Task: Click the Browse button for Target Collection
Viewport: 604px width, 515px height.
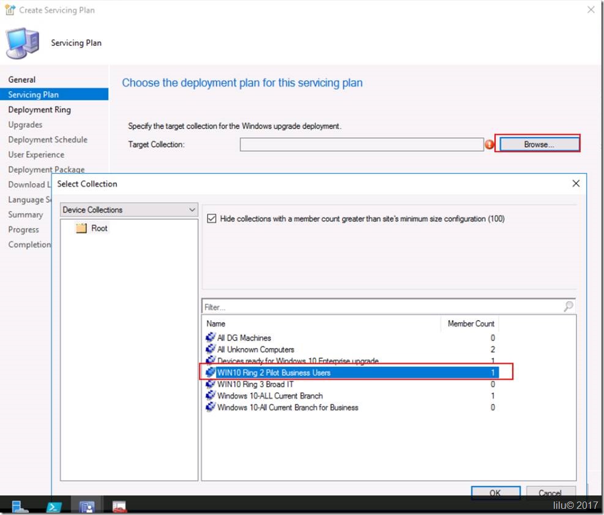Action: pyautogui.click(x=539, y=144)
